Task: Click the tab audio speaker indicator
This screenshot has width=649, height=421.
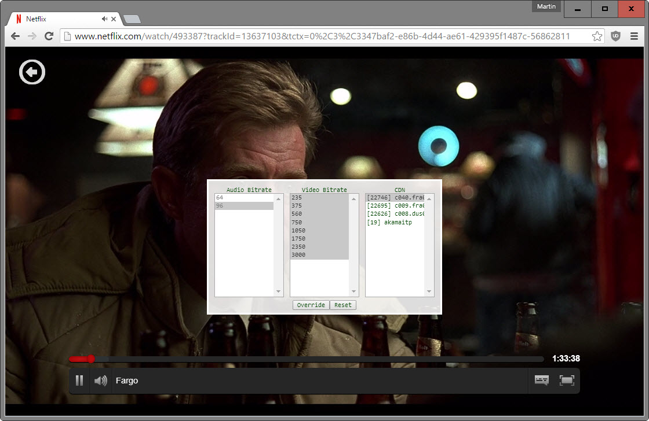Action: [x=104, y=19]
